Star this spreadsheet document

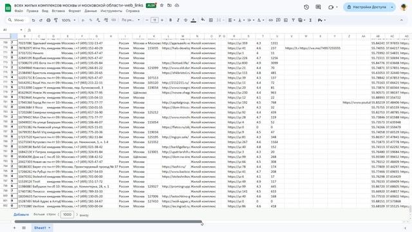pyautogui.click(x=162, y=5)
